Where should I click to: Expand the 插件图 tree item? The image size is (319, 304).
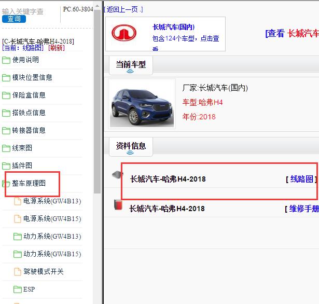pos(22,165)
